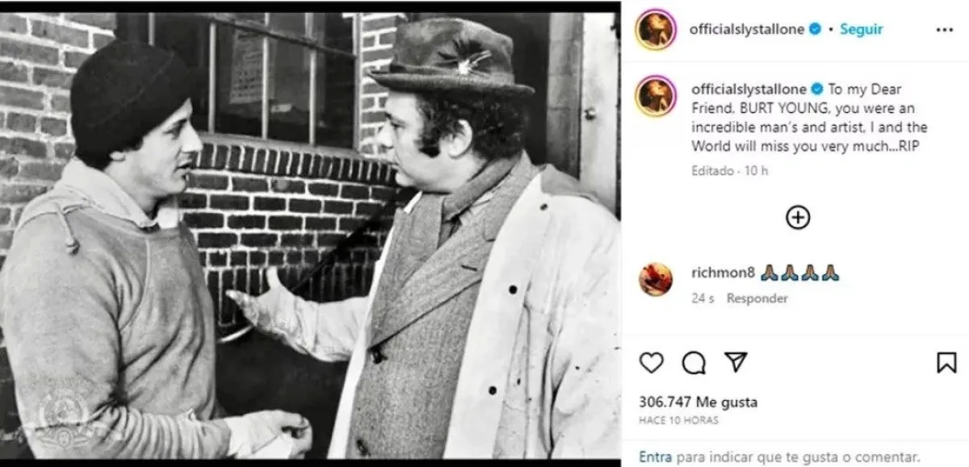Click the verified badge in header
Viewport: 969px width, 467px height.
coord(816,29)
